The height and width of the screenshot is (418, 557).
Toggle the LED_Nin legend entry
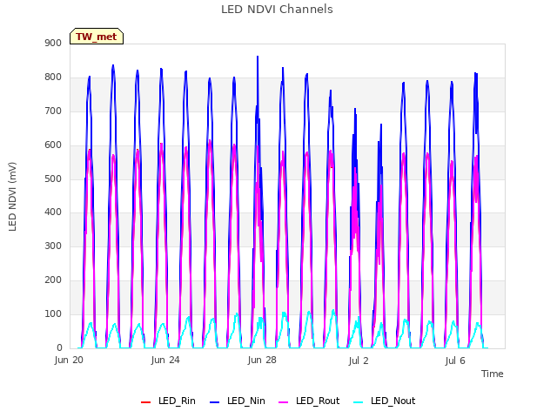pos(238,401)
